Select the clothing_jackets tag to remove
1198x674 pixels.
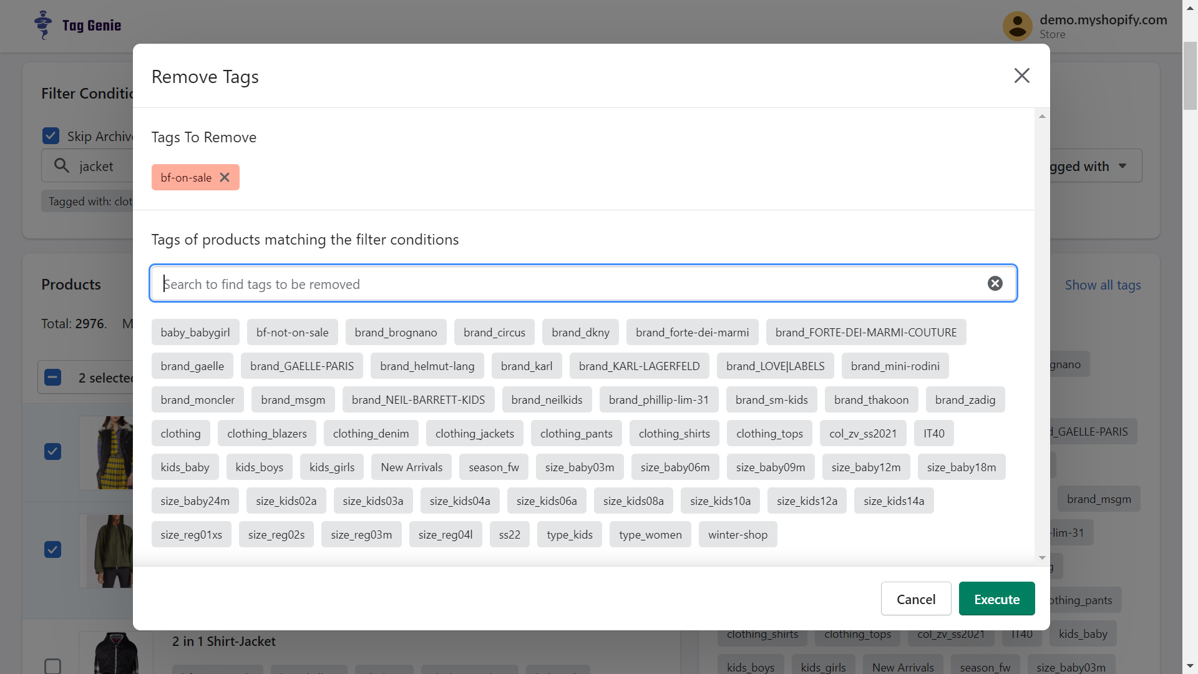(475, 433)
